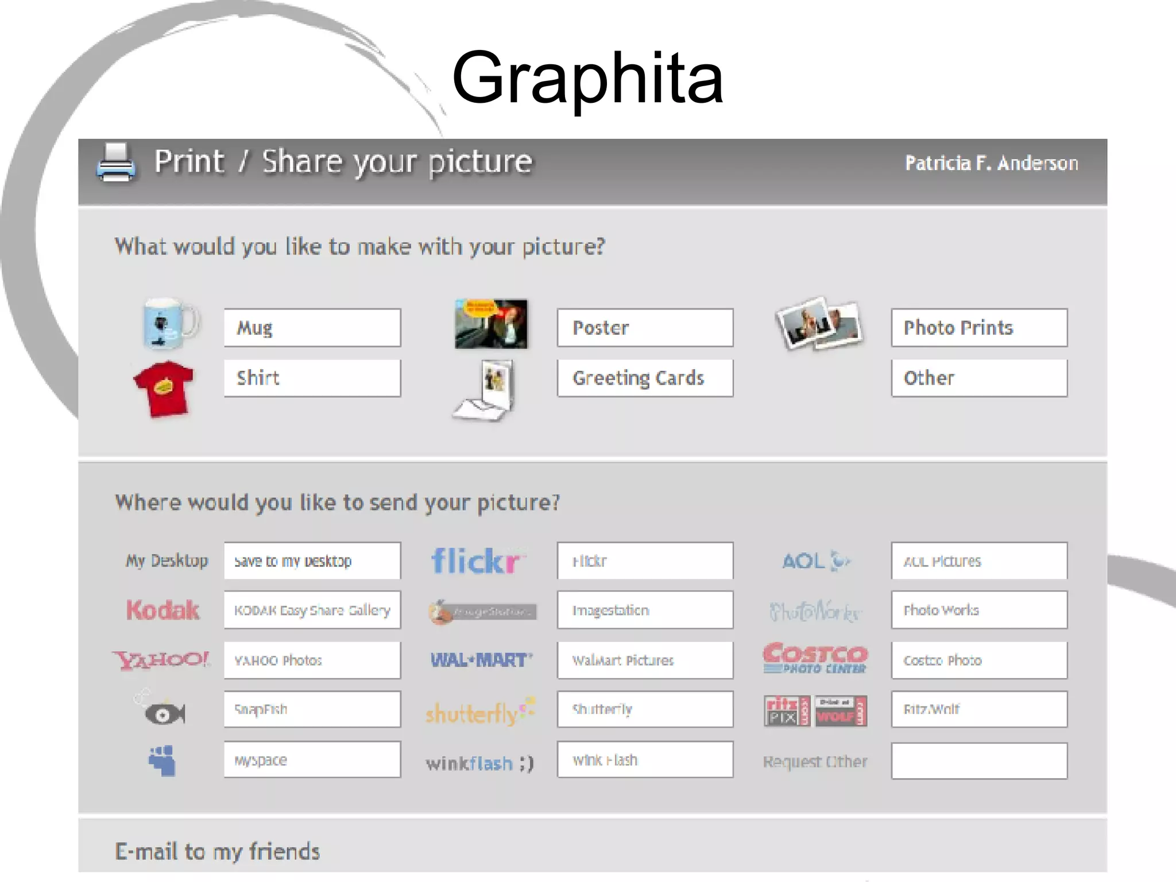1176x882 pixels.
Task: Click the printer icon in header
Action: click(x=116, y=163)
